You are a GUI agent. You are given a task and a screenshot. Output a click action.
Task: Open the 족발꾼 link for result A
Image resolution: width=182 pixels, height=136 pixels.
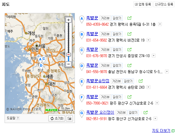click(92, 18)
